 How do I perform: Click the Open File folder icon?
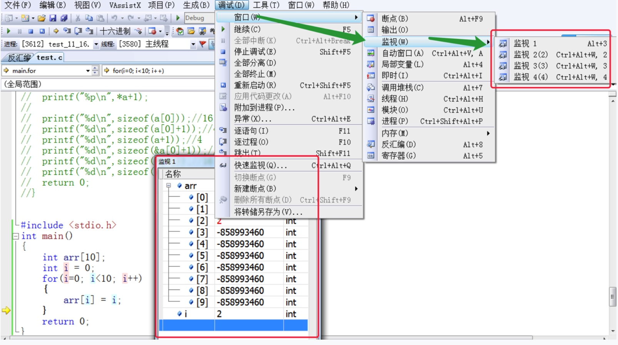42,18
